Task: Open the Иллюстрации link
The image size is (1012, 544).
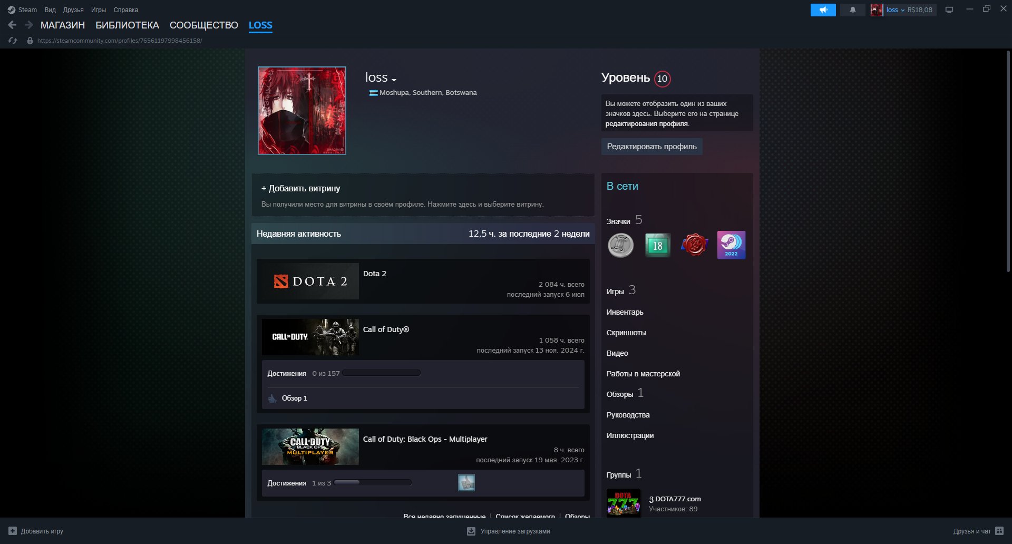Action: pos(630,435)
